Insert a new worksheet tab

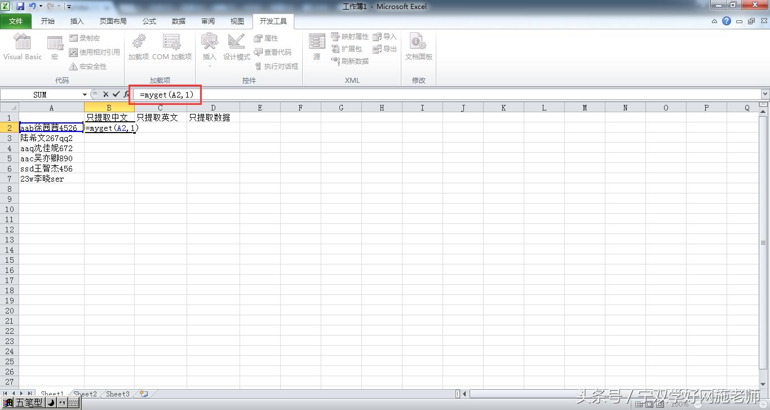point(144,394)
